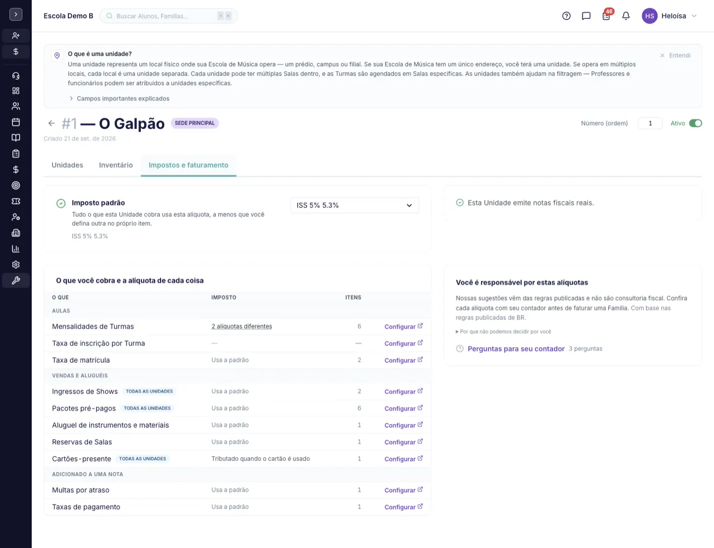Expand Por que não podemos decidir por você

point(503,332)
